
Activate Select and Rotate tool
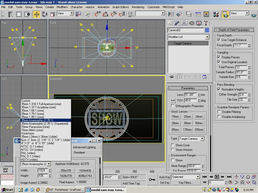[44, 14]
